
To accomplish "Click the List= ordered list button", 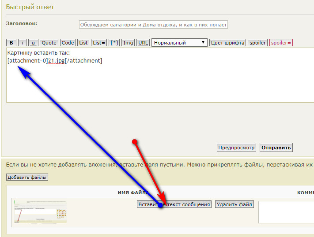I will point(99,43).
